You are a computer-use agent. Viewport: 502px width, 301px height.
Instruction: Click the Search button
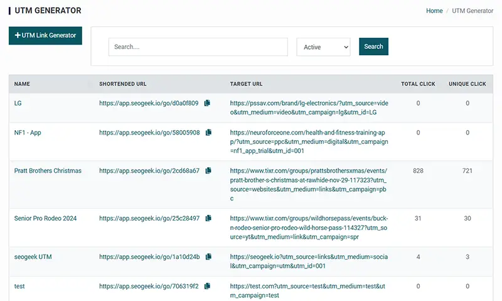[373, 47]
